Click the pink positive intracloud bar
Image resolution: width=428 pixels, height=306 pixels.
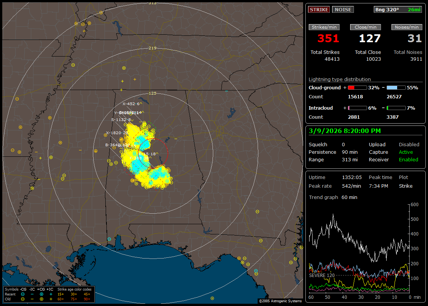[x=357, y=108]
